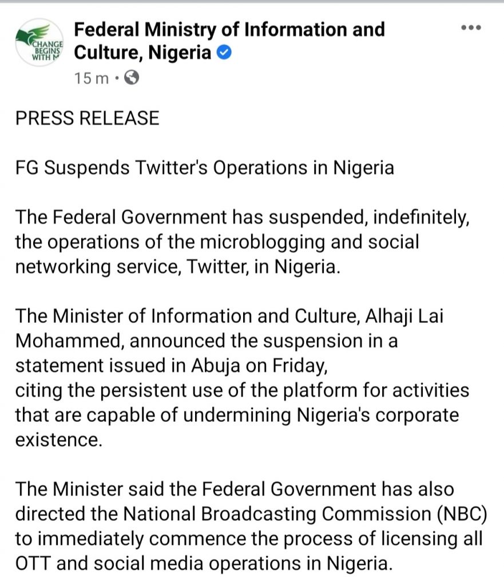504x586 pixels.
Task: Click the globe public audience icon
Action: coord(132,78)
